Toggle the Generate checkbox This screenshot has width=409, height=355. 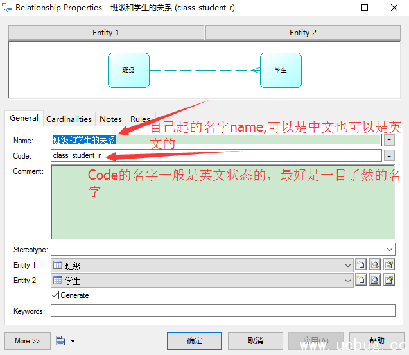55,295
